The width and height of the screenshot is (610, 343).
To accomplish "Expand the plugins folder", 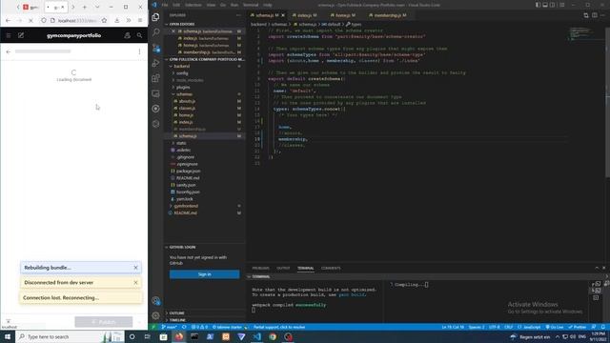I will pos(183,87).
